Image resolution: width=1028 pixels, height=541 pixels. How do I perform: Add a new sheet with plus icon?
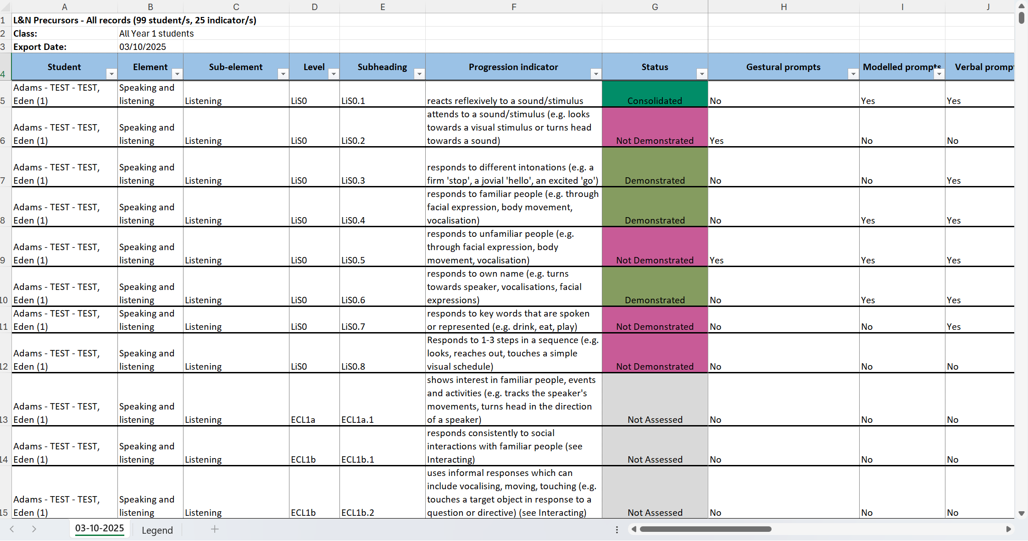215,529
